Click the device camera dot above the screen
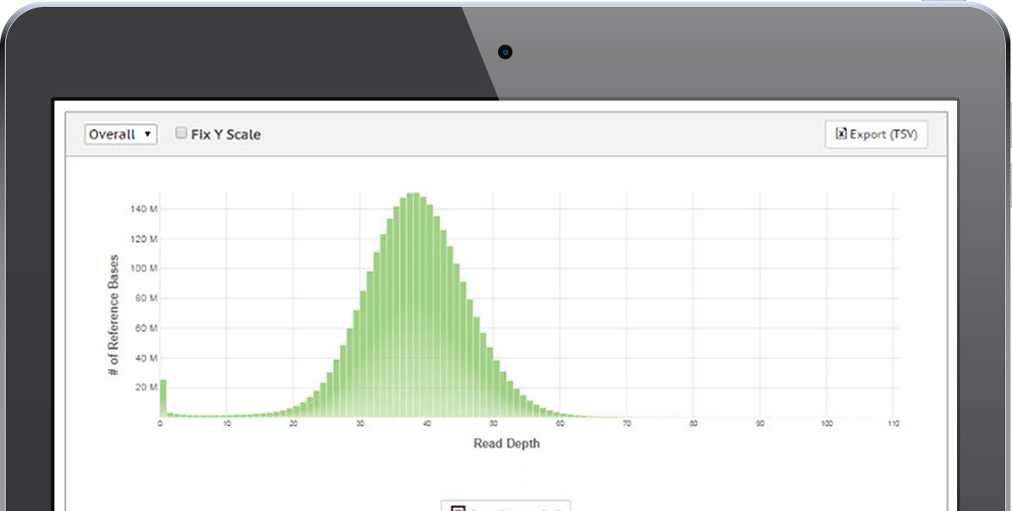Viewport: 1012px width, 511px height. 505,52
